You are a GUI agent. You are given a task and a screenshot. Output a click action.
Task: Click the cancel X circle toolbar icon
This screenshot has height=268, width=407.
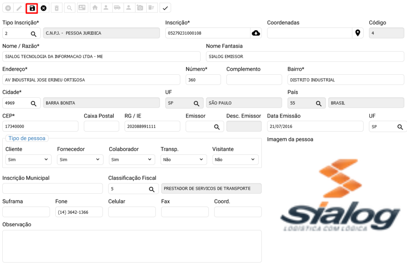pos(44,8)
